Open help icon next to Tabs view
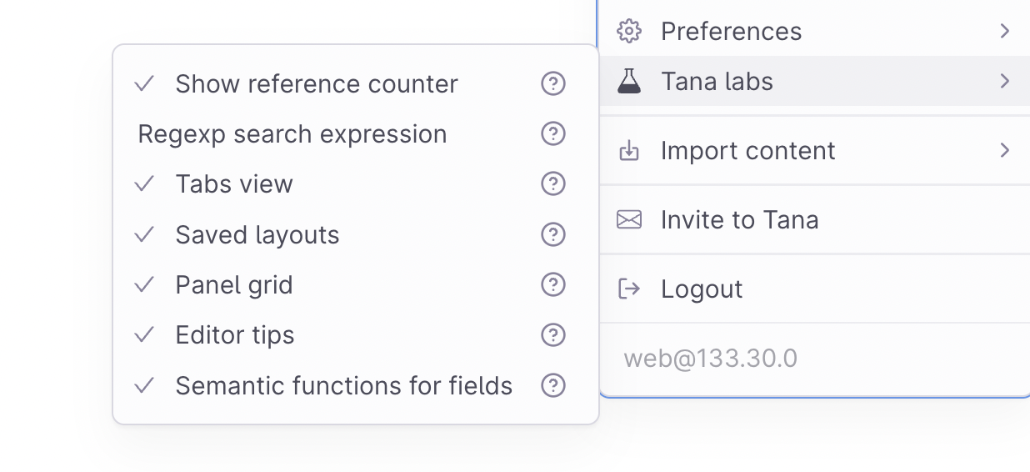Image resolution: width=1030 pixels, height=472 pixels. pos(553,183)
